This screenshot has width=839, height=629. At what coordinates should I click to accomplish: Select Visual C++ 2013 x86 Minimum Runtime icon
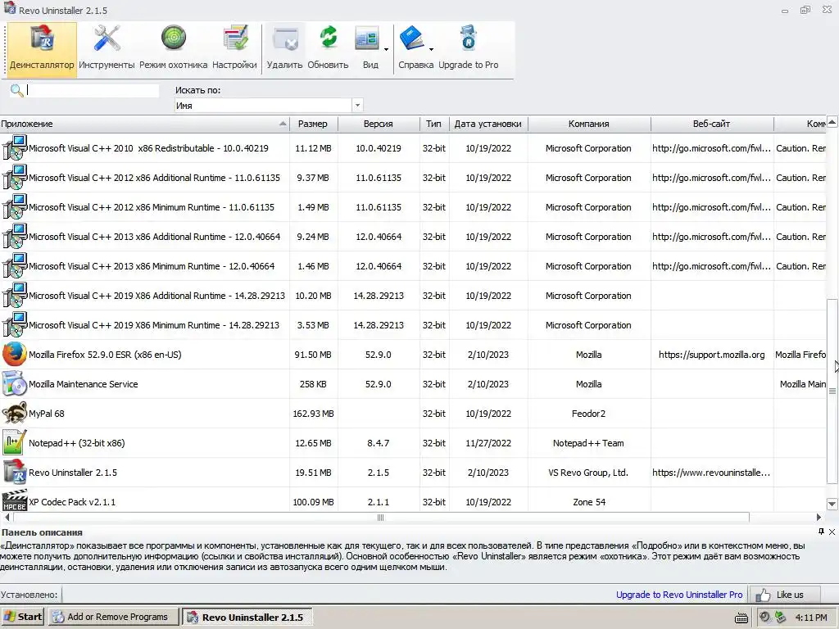click(15, 266)
